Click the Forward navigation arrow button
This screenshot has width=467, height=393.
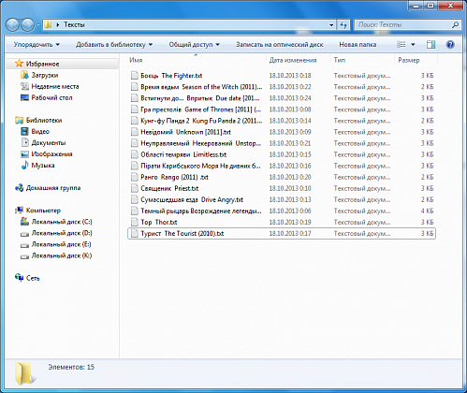tap(27, 24)
